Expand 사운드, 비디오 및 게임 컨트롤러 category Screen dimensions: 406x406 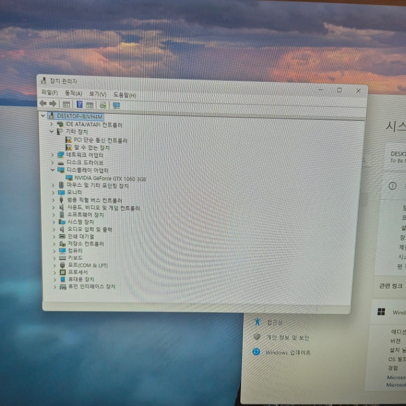click(x=54, y=207)
